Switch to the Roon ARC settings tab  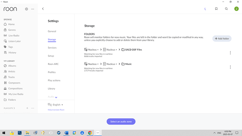[53, 64]
